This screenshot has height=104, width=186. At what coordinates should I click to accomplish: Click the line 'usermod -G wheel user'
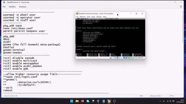coord(19,15)
